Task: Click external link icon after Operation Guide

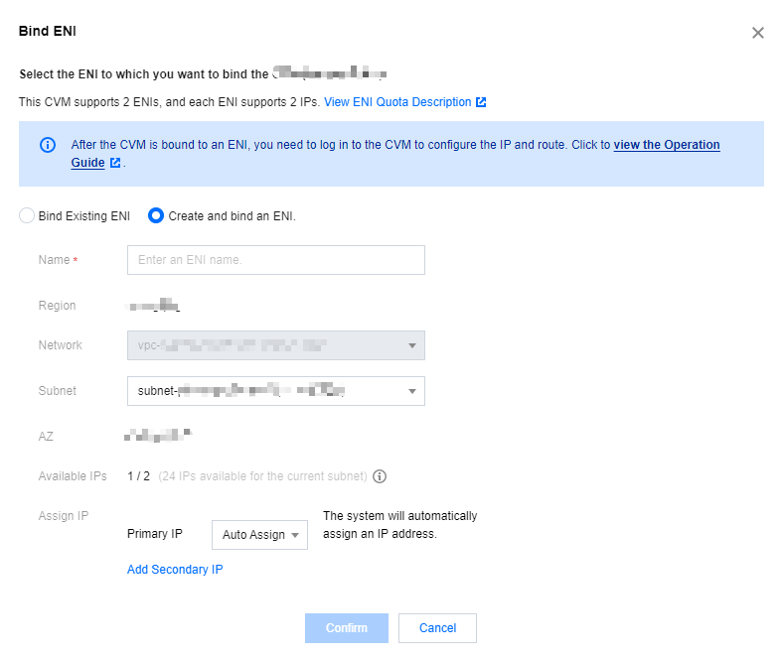Action: coord(115,163)
